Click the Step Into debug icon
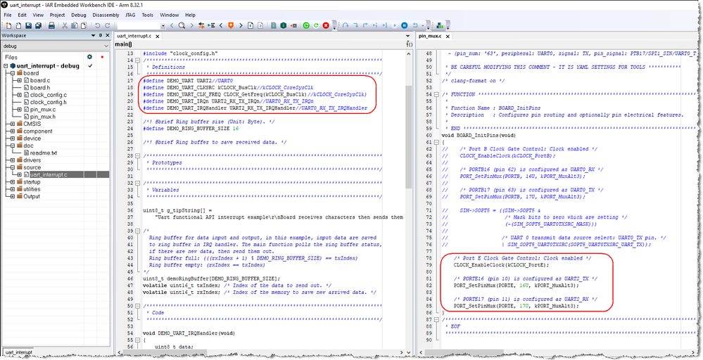The image size is (703, 360). tap(355, 25)
